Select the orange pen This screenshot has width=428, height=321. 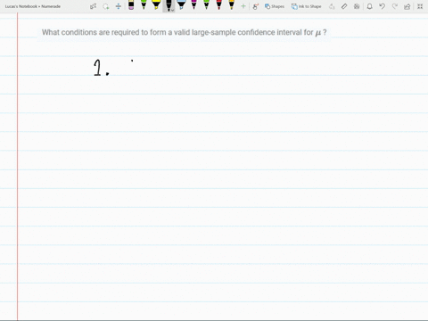pos(231,4)
